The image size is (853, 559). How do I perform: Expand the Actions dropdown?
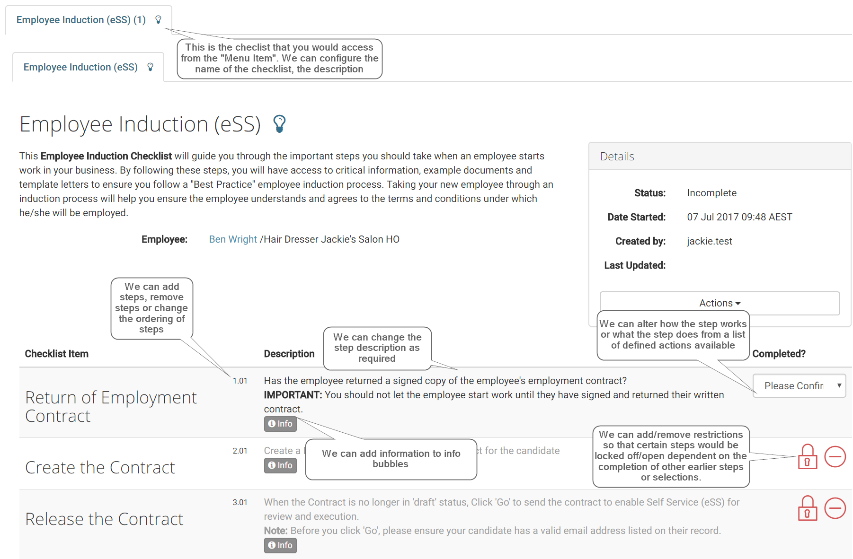click(x=720, y=303)
